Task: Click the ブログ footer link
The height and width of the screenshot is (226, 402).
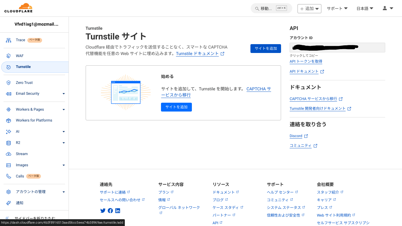Action: tap(218, 200)
